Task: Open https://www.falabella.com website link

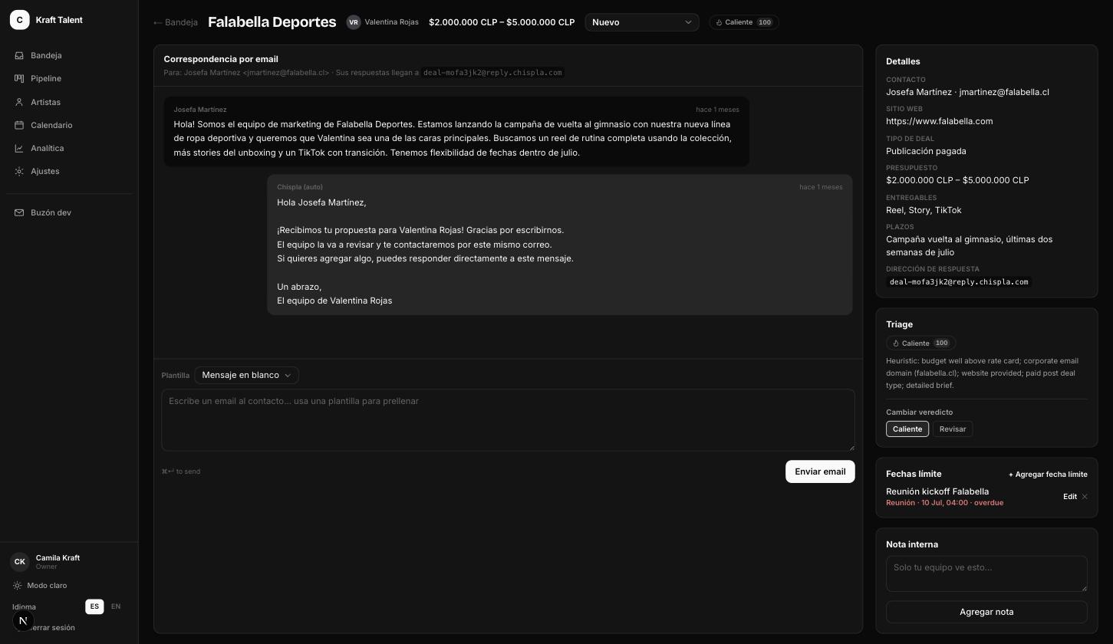Action: pyautogui.click(x=939, y=121)
